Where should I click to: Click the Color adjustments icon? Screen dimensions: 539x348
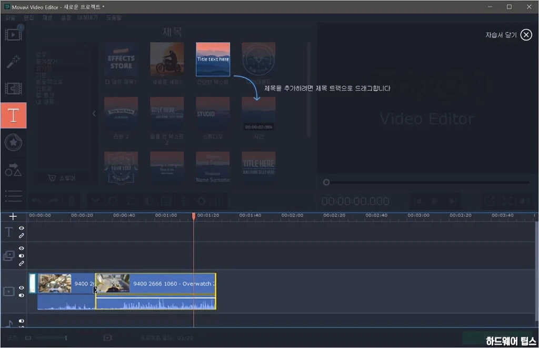(x=148, y=201)
